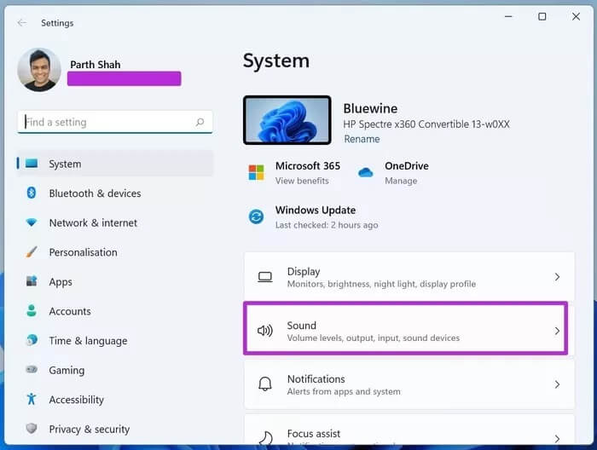Click the Windows Update sync icon
Viewport: 597px width, 450px height.
(256, 216)
